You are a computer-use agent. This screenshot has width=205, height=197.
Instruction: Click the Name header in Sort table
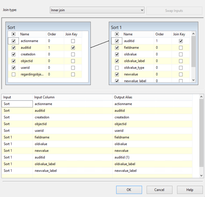pyautogui.click(x=33, y=34)
